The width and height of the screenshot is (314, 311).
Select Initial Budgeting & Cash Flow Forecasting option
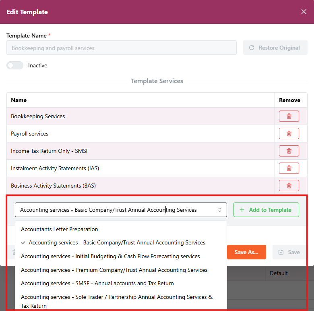pos(110,256)
